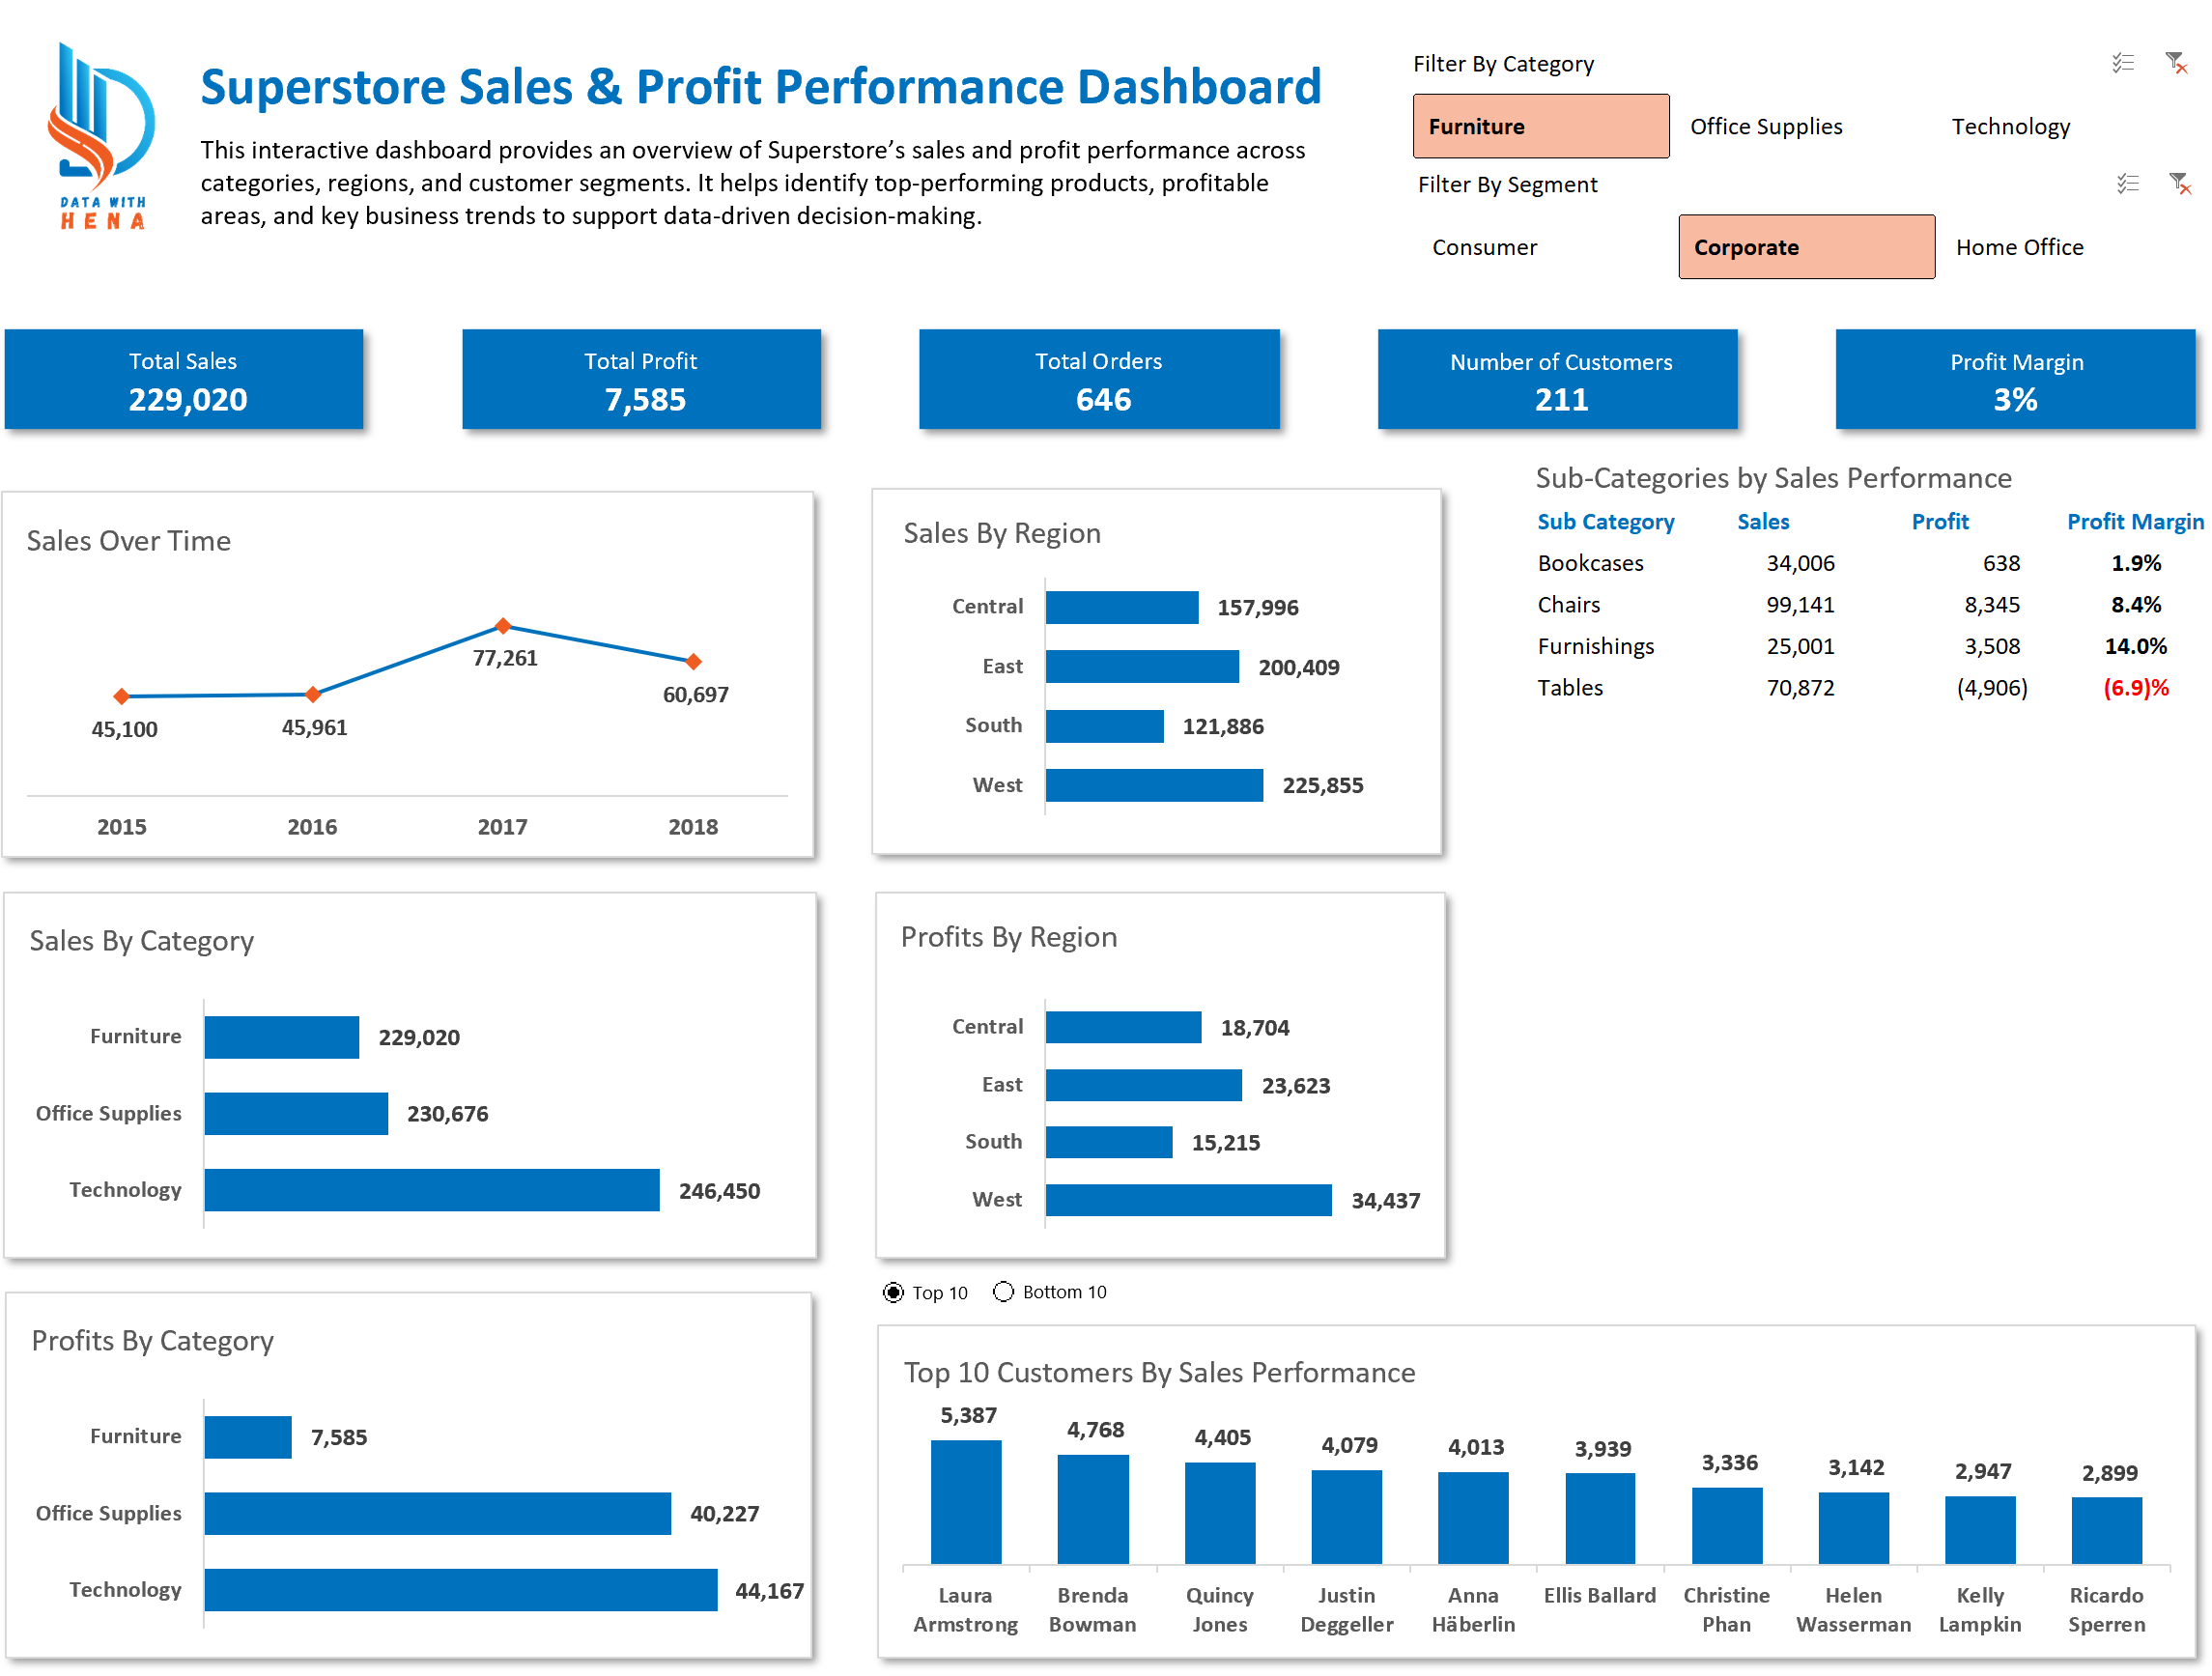Image resolution: width=2212 pixels, height=1676 pixels.
Task: Select the Home Office segment filter
Action: (2019, 246)
